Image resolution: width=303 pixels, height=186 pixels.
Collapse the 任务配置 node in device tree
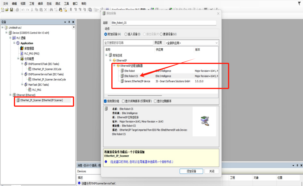click(18, 59)
